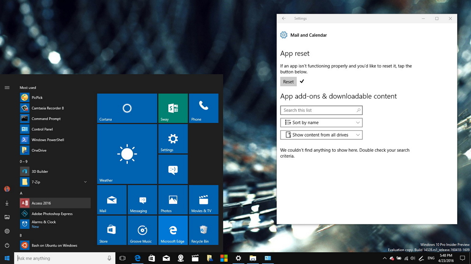Click the Power icon in Start sidebar
The height and width of the screenshot is (264, 471).
point(7,245)
